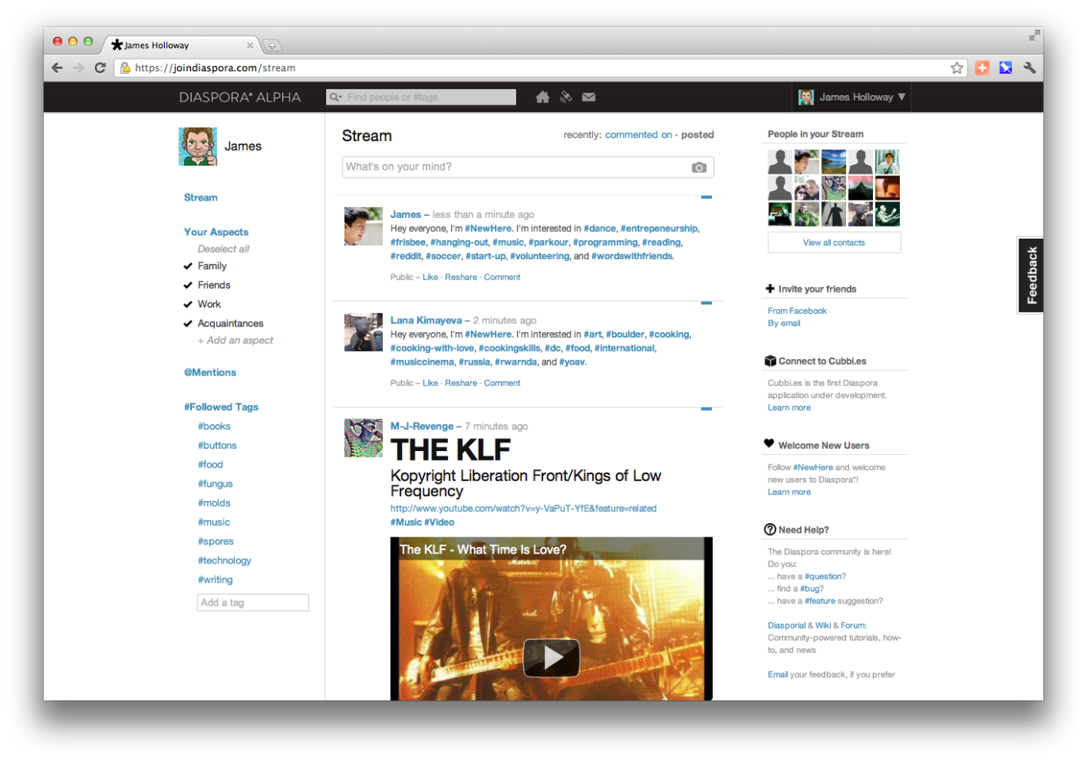Image resolution: width=1087 pixels, height=761 pixels.
Task: Click the site security lock icon
Action: click(x=124, y=68)
